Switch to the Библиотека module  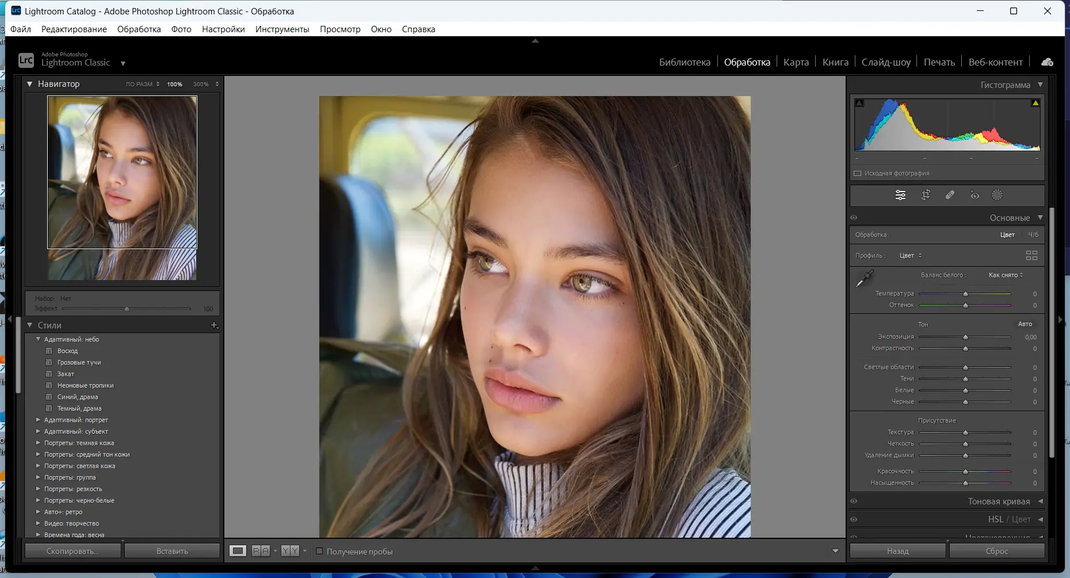point(685,62)
